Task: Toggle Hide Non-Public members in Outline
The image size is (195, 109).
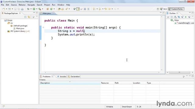Action: pyautogui.click(x=186, y=17)
